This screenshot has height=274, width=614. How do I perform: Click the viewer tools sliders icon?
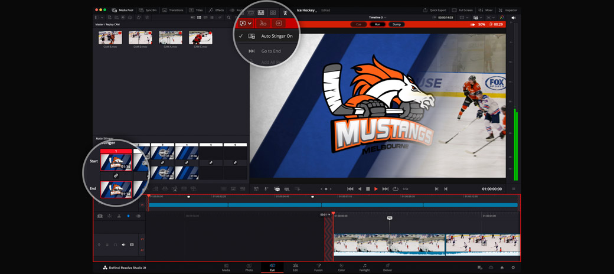256,189
